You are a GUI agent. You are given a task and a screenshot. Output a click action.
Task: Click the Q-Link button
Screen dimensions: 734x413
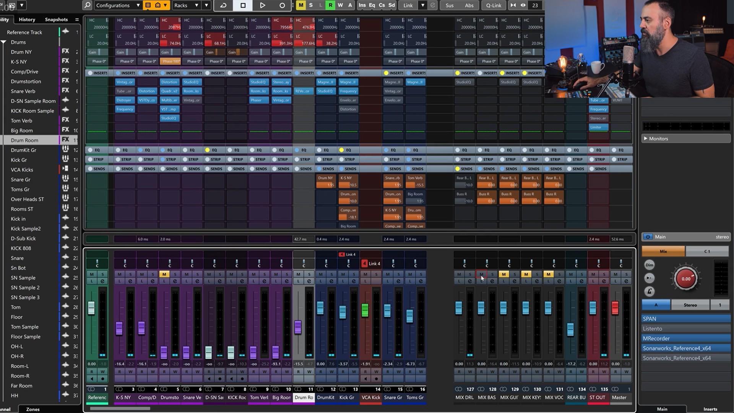[x=493, y=5]
